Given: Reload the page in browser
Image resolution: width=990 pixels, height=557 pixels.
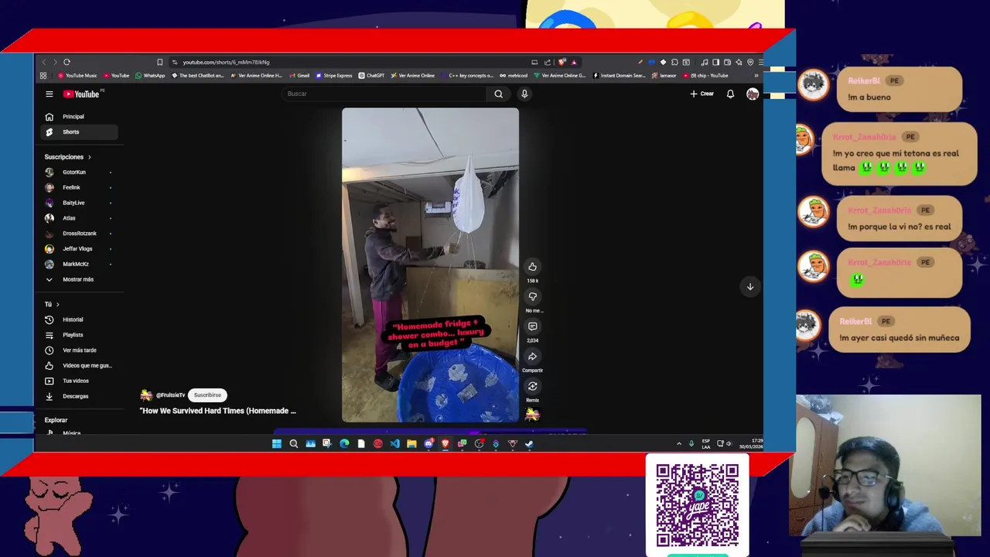Looking at the screenshot, I should (67, 62).
